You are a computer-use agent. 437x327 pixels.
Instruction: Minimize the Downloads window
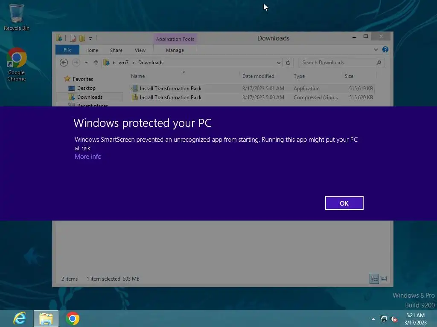pyautogui.click(x=354, y=37)
